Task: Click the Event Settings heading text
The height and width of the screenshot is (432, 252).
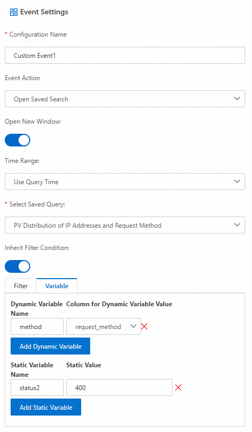Action: pos(44,12)
